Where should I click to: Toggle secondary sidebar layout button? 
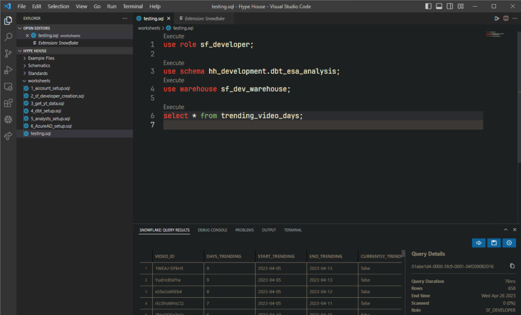(x=450, y=7)
